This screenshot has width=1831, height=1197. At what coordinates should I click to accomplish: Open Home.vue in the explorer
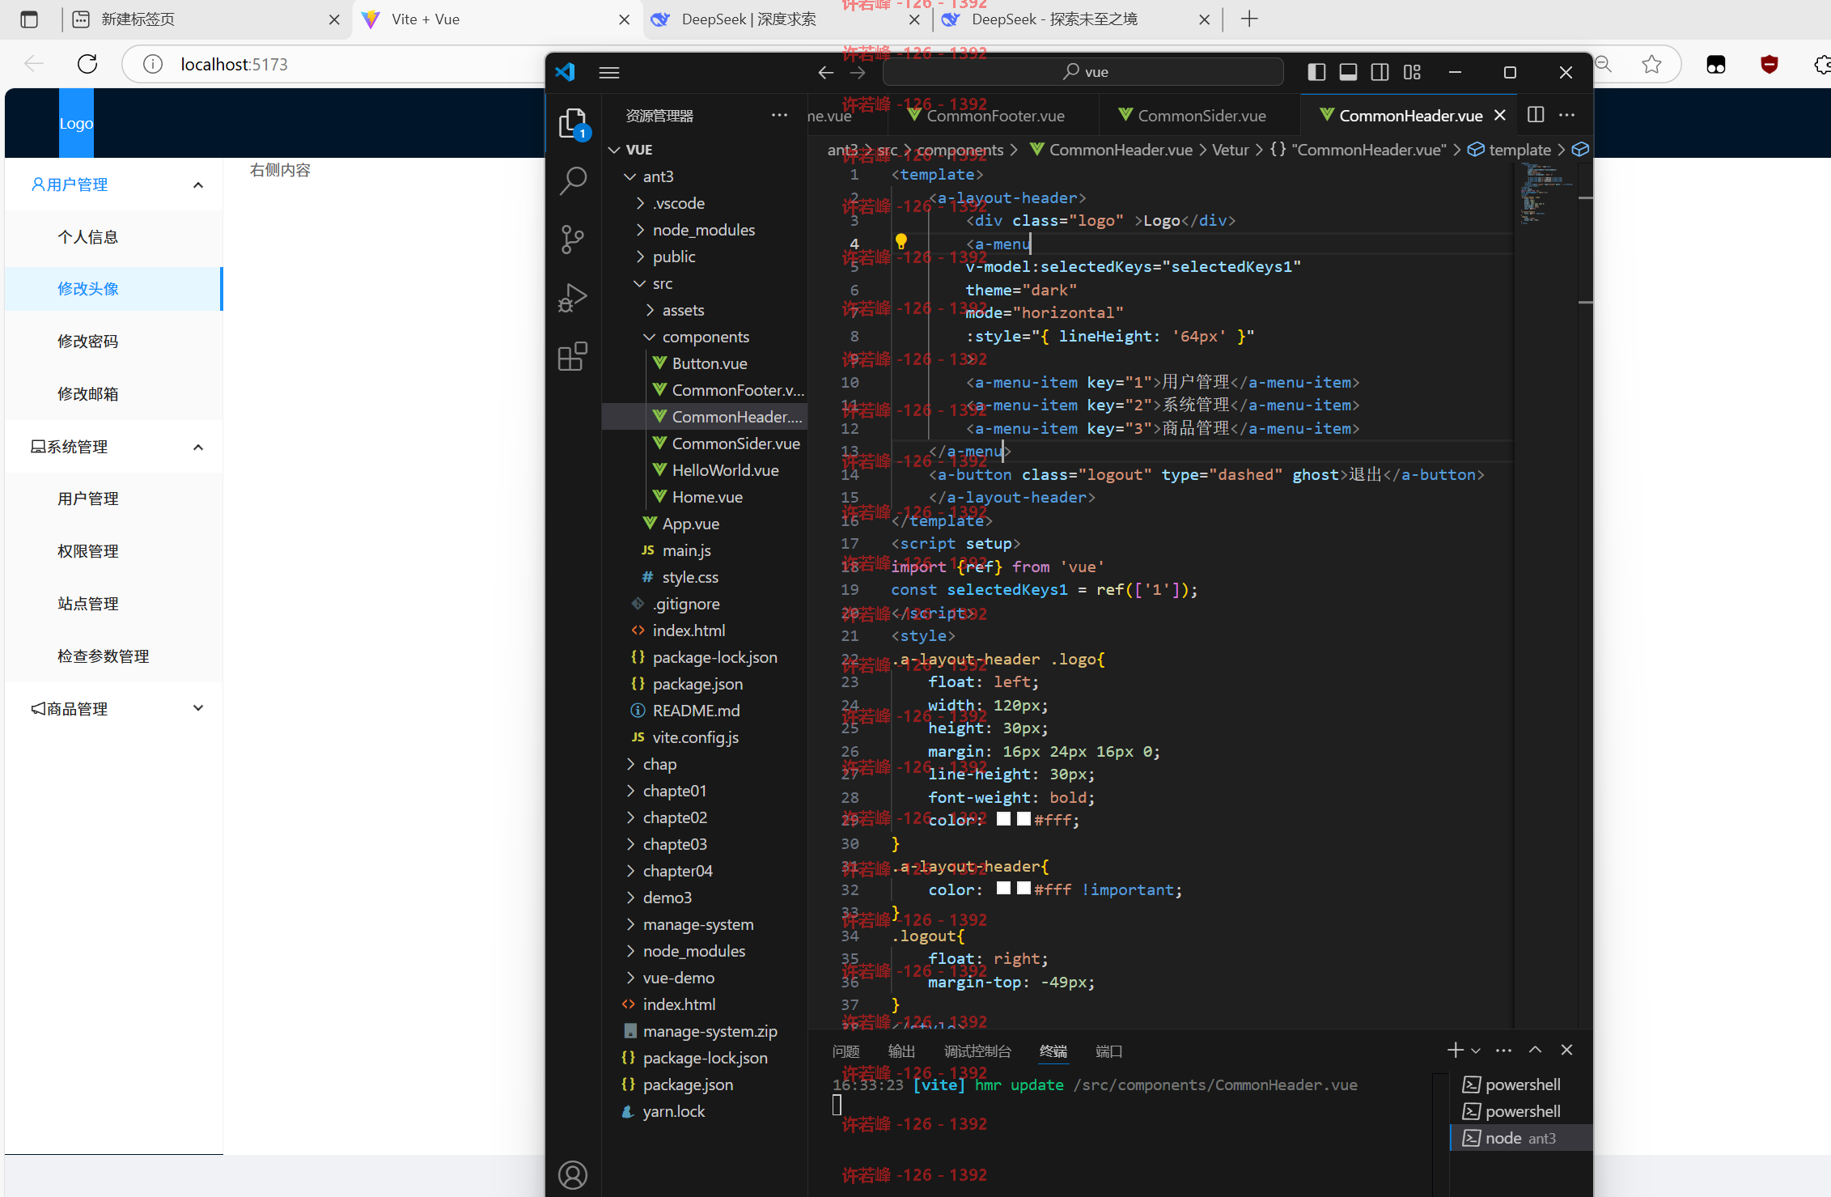pyautogui.click(x=706, y=497)
